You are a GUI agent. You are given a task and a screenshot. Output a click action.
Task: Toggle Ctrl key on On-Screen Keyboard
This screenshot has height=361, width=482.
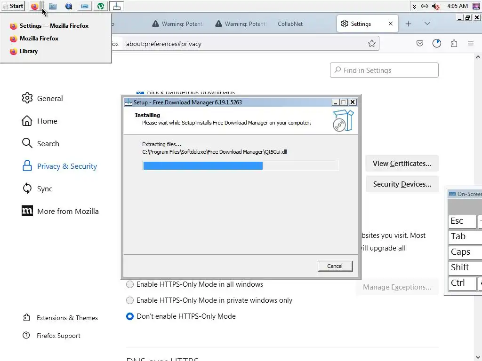(462, 283)
